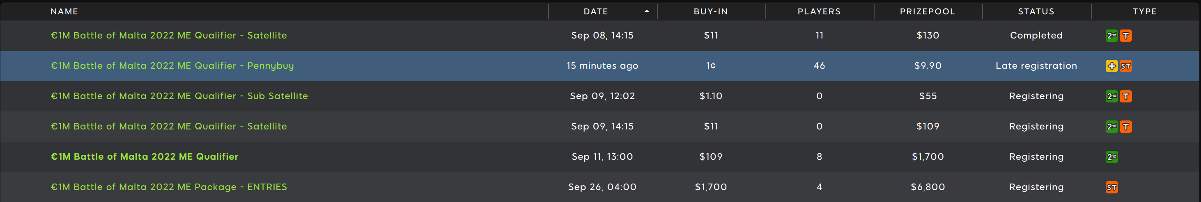Click the orange ST icon on Package ENTRIES row
The width and height of the screenshot is (1201, 202).
(x=1111, y=187)
